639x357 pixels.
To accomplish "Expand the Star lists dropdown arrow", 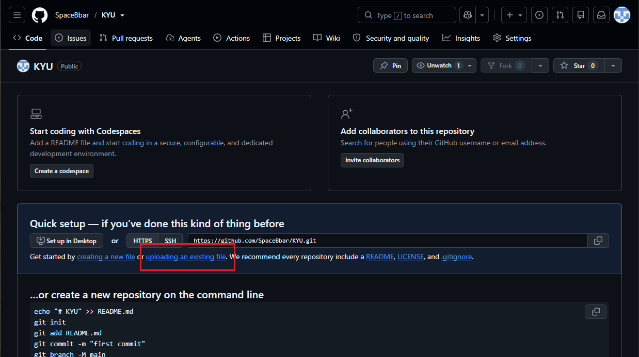I will tap(613, 65).
